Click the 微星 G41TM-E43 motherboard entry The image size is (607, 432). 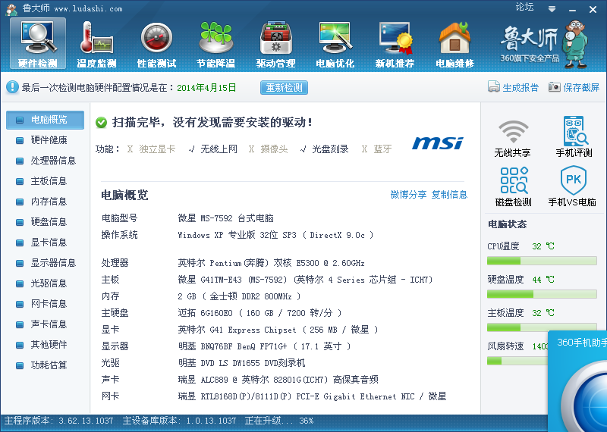[305, 280]
